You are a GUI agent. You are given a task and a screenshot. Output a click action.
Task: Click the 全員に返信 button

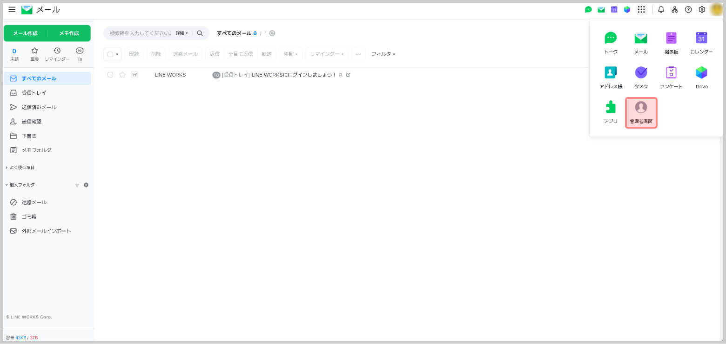241,54
